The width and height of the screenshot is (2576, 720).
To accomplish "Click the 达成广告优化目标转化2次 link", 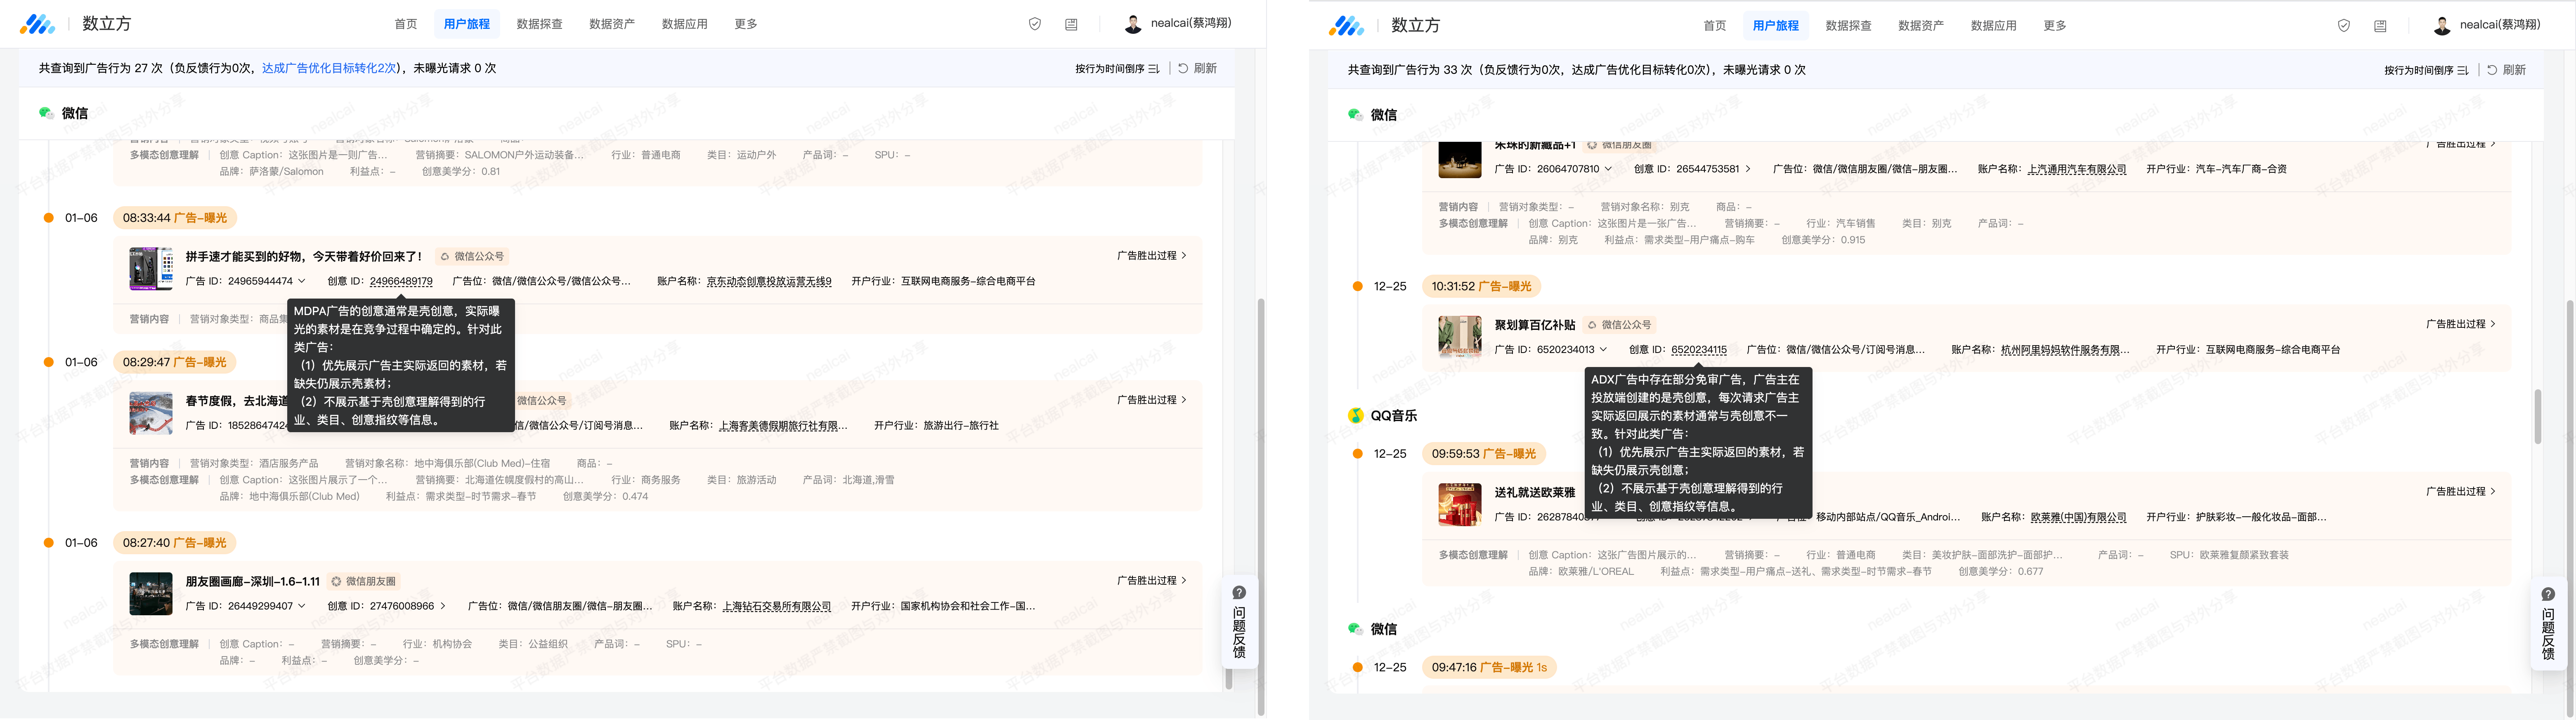I will point(329,68).
